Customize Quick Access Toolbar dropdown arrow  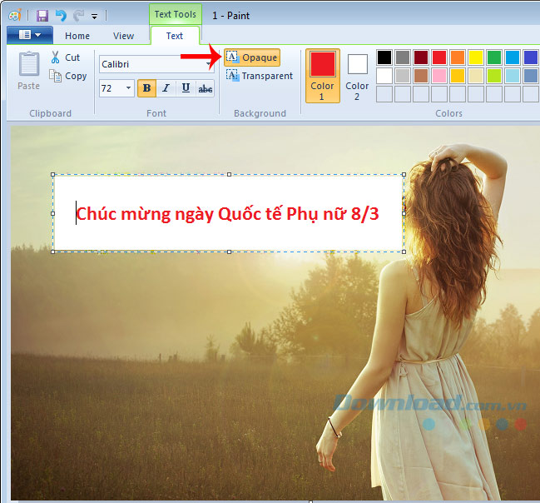click(94, 16)
